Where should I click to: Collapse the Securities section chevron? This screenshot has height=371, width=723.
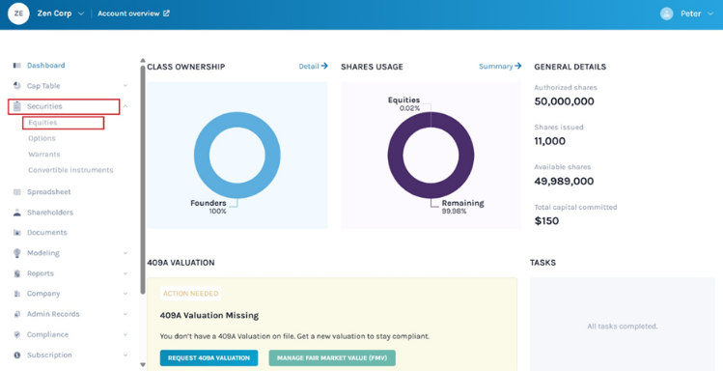pos(125,106)
